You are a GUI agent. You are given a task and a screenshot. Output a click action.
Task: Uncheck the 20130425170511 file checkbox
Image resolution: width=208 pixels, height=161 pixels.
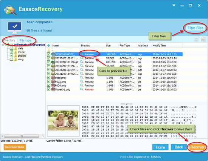click(48, 58)
